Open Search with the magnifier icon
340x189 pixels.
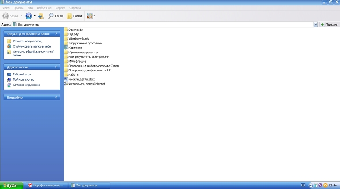coord(56,16)
